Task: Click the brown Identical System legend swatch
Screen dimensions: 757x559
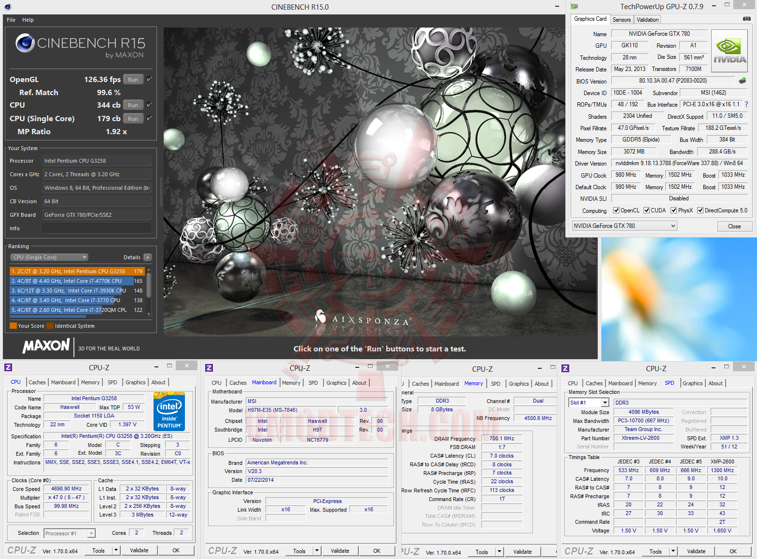Action: (50, 326)
